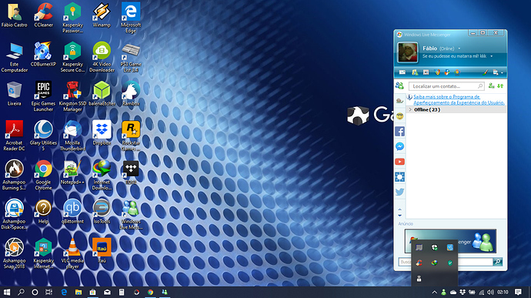Select Microsoft Edge desktop shortcut
Viewport: 531px width, 298px height.
[131, 18]
